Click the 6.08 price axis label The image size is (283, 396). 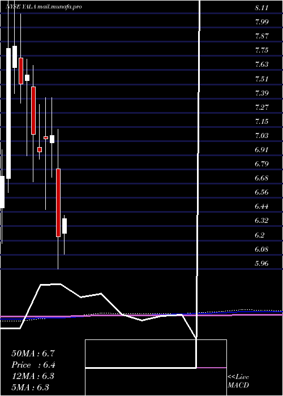pyautogui.click(x=261, y=249)
